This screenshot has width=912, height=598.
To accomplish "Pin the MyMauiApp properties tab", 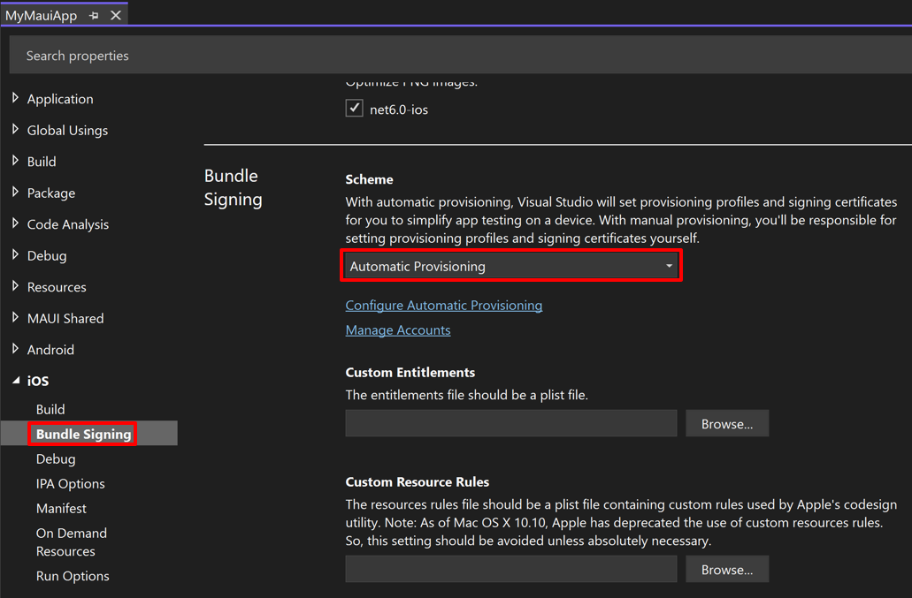I will [x=94, y=14].
